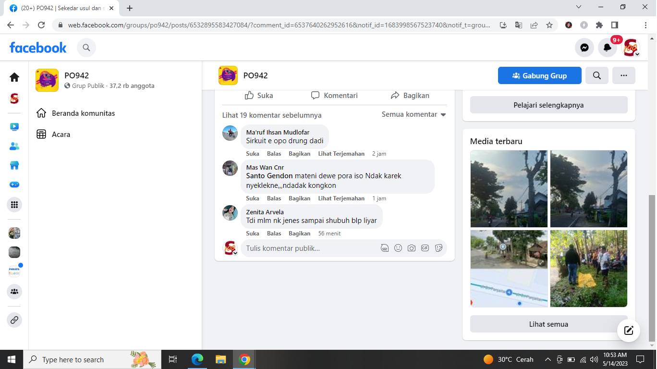The image size is (657, 369).
Task: Open the Gaming icon in sidebar
Action: (14, 184)
